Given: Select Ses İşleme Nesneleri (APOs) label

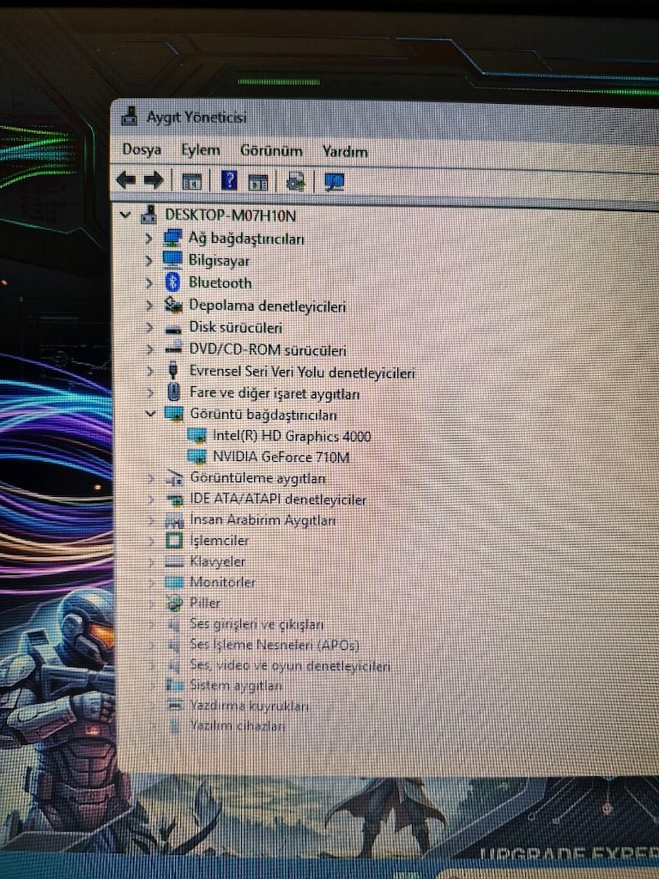Looking at the screenshot, I should pos(275,645).
